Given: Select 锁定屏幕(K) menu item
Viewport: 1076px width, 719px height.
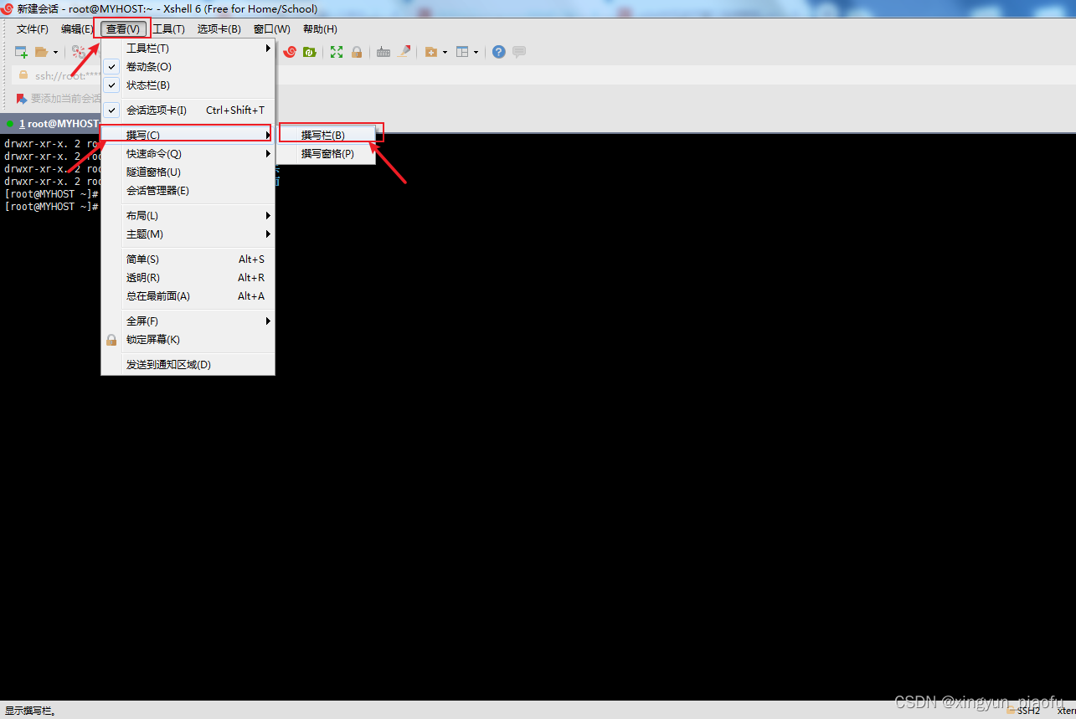Looking at the screenshot, I should click(x=188, y=340).
